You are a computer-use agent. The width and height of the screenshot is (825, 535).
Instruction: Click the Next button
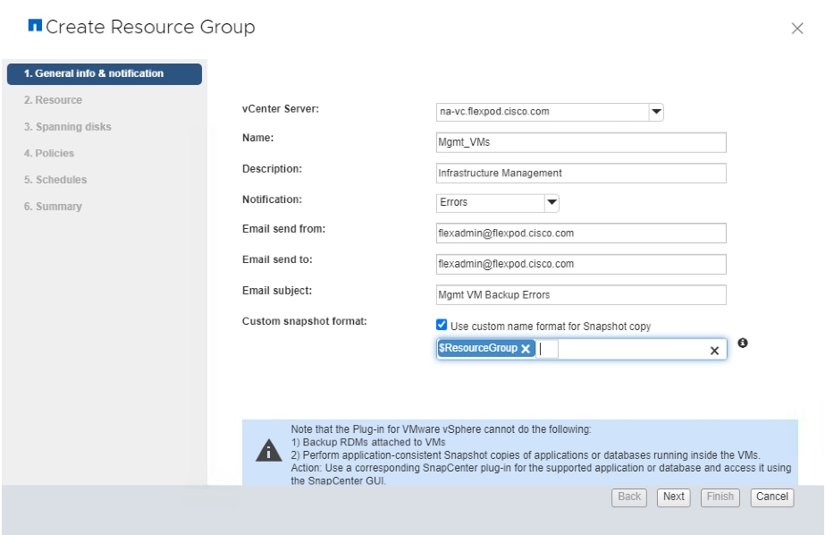click(x=673, y=497)
